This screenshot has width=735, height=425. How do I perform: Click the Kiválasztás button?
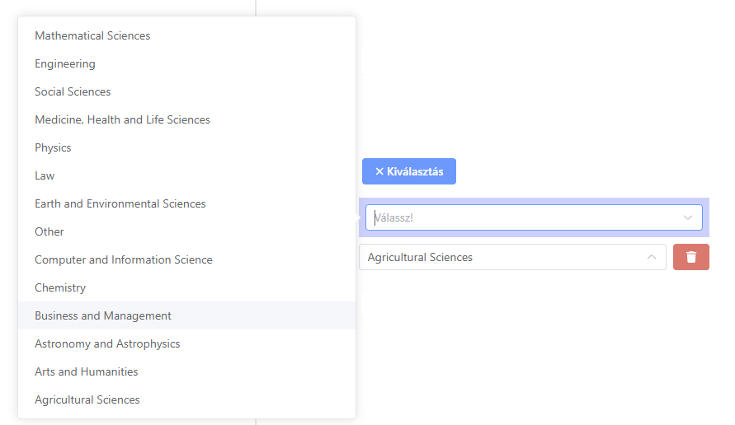click(409, 171)
